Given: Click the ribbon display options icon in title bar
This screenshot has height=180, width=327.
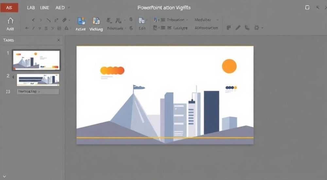Looking at the screenshot, I should [307, 8].
